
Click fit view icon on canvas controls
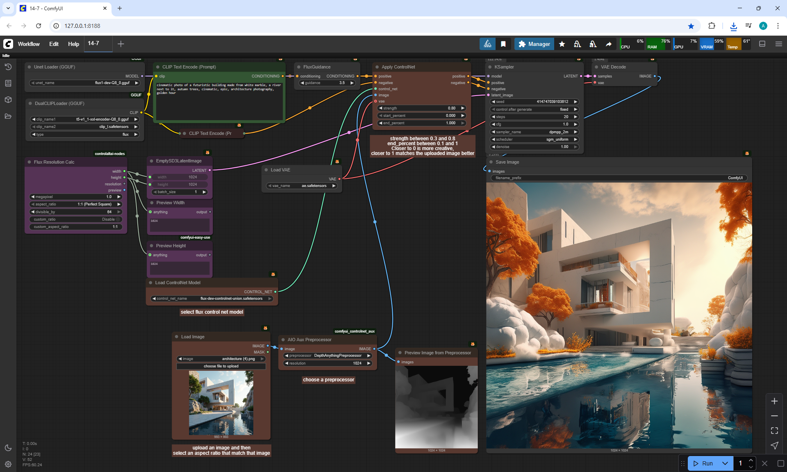tap(774, 431)
